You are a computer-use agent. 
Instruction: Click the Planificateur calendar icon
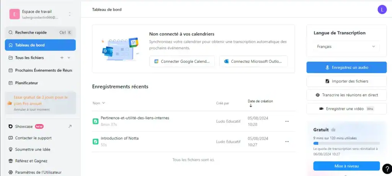[10, 83]
